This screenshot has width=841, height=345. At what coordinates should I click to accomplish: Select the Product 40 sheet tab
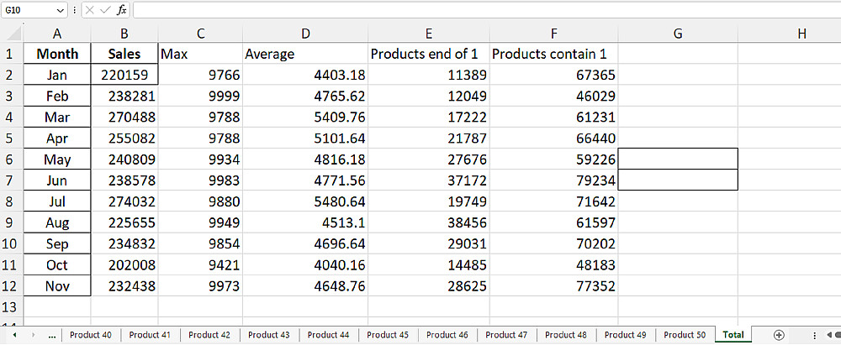pyautogui.click(x=91, y=335)
